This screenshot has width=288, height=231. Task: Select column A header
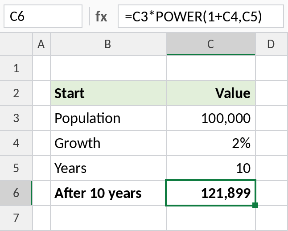click(x=41, y=44)
